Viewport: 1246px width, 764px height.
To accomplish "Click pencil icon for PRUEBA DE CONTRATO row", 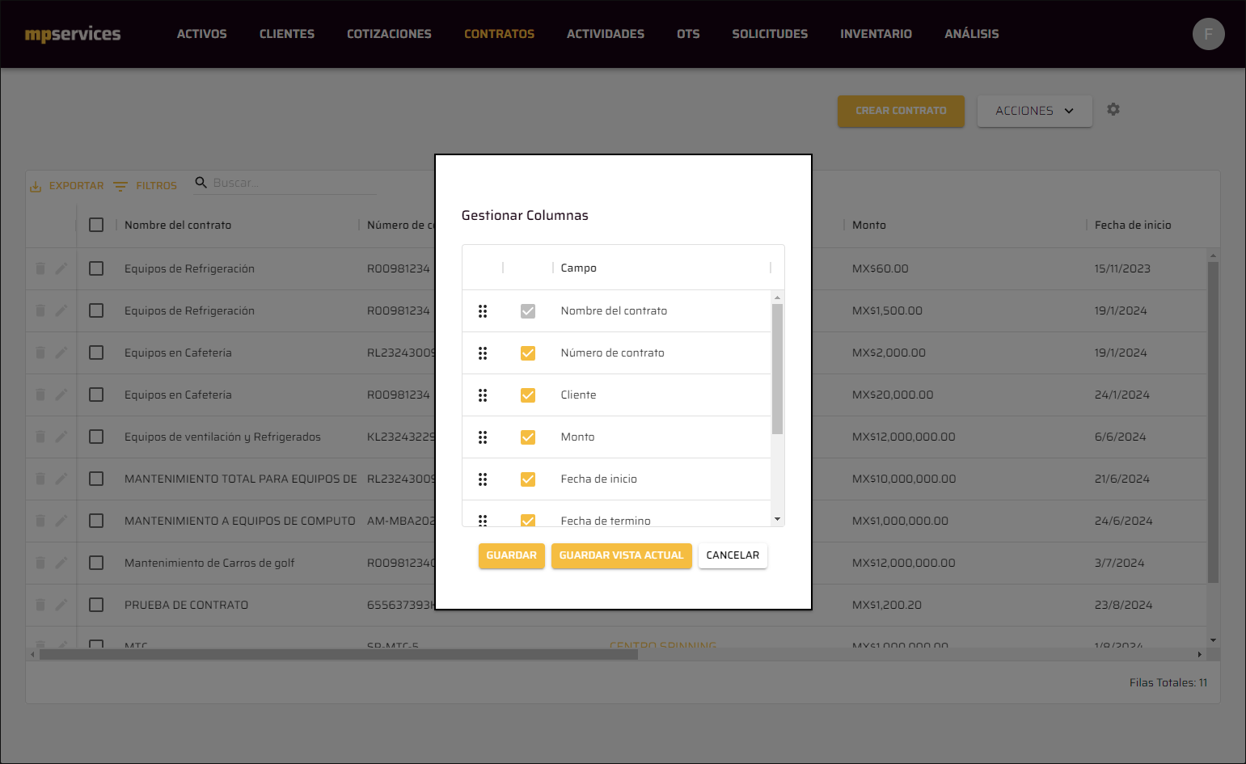I will 61,605.
